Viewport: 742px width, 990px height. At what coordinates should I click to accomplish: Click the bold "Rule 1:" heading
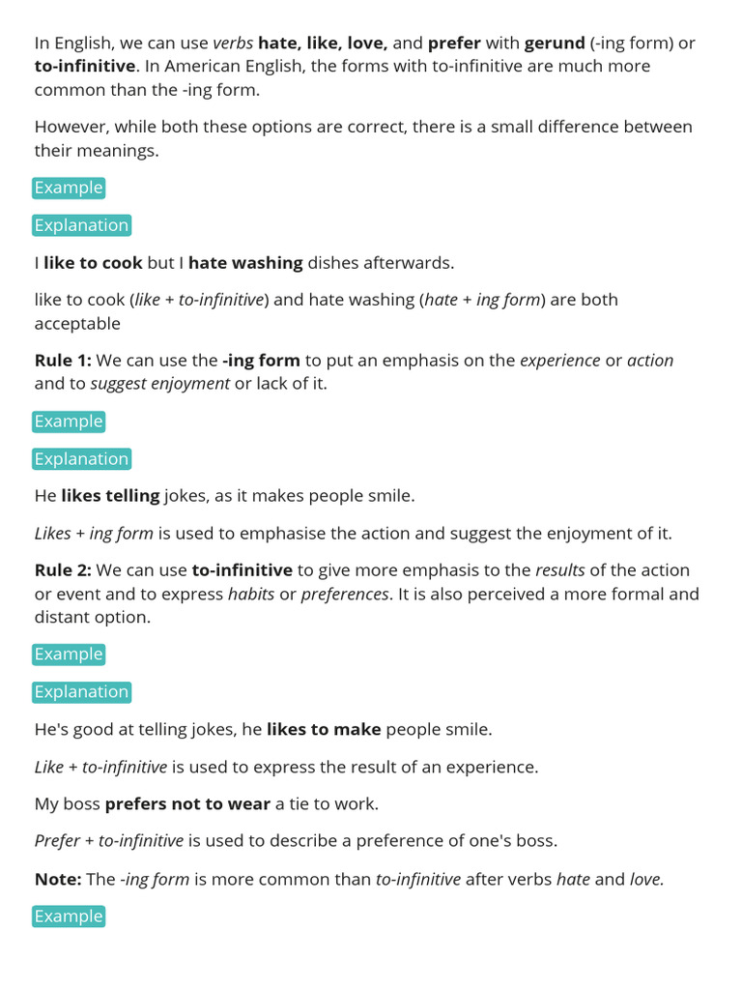tap(63, 361)
